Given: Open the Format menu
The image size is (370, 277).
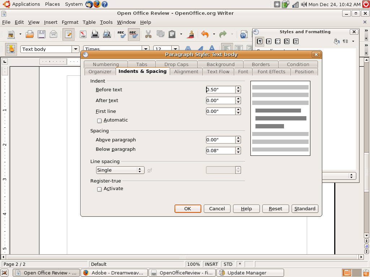Looking at the screenshot, I should [x=70, y=22].
